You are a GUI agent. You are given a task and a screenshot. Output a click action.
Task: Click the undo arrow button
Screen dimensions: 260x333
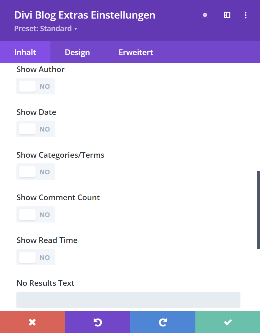pos(97,322)
